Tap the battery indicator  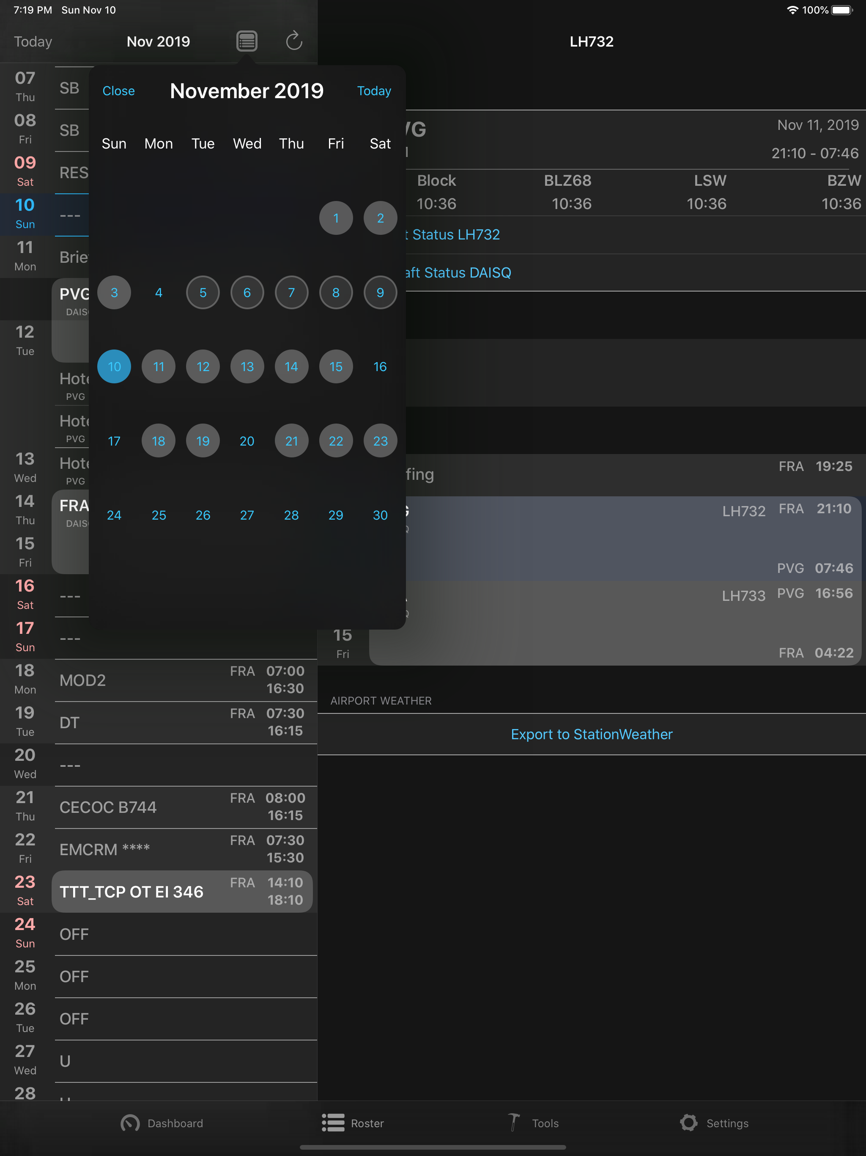tap(841, 10)
